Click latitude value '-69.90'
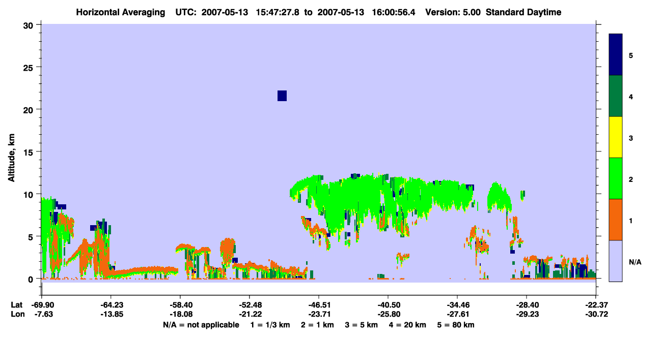The width and height of the screenshot is (662, 339). pos(42,305)
